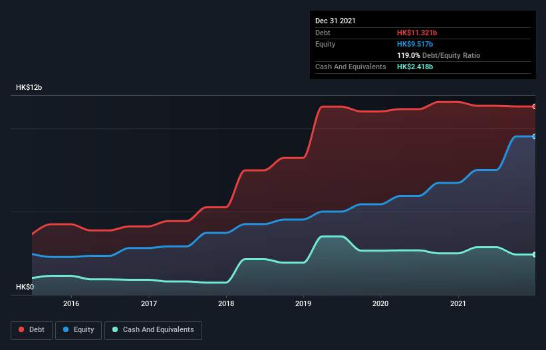
Task: Click the Debt label in tooltip
Action: point(323,33)
